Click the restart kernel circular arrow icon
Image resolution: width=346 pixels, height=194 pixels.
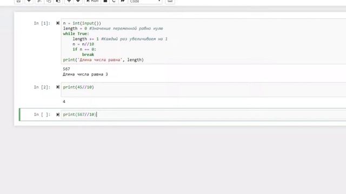pos(114,1)
